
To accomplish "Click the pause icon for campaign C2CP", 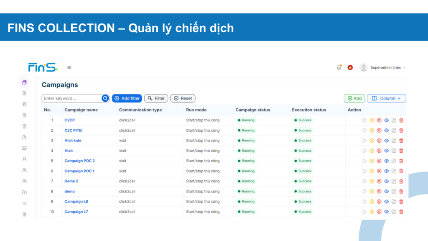I will [x=372, y=120].
